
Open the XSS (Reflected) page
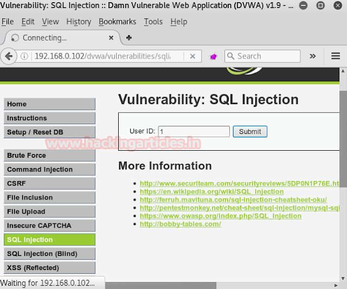click(x=49, y=268)
